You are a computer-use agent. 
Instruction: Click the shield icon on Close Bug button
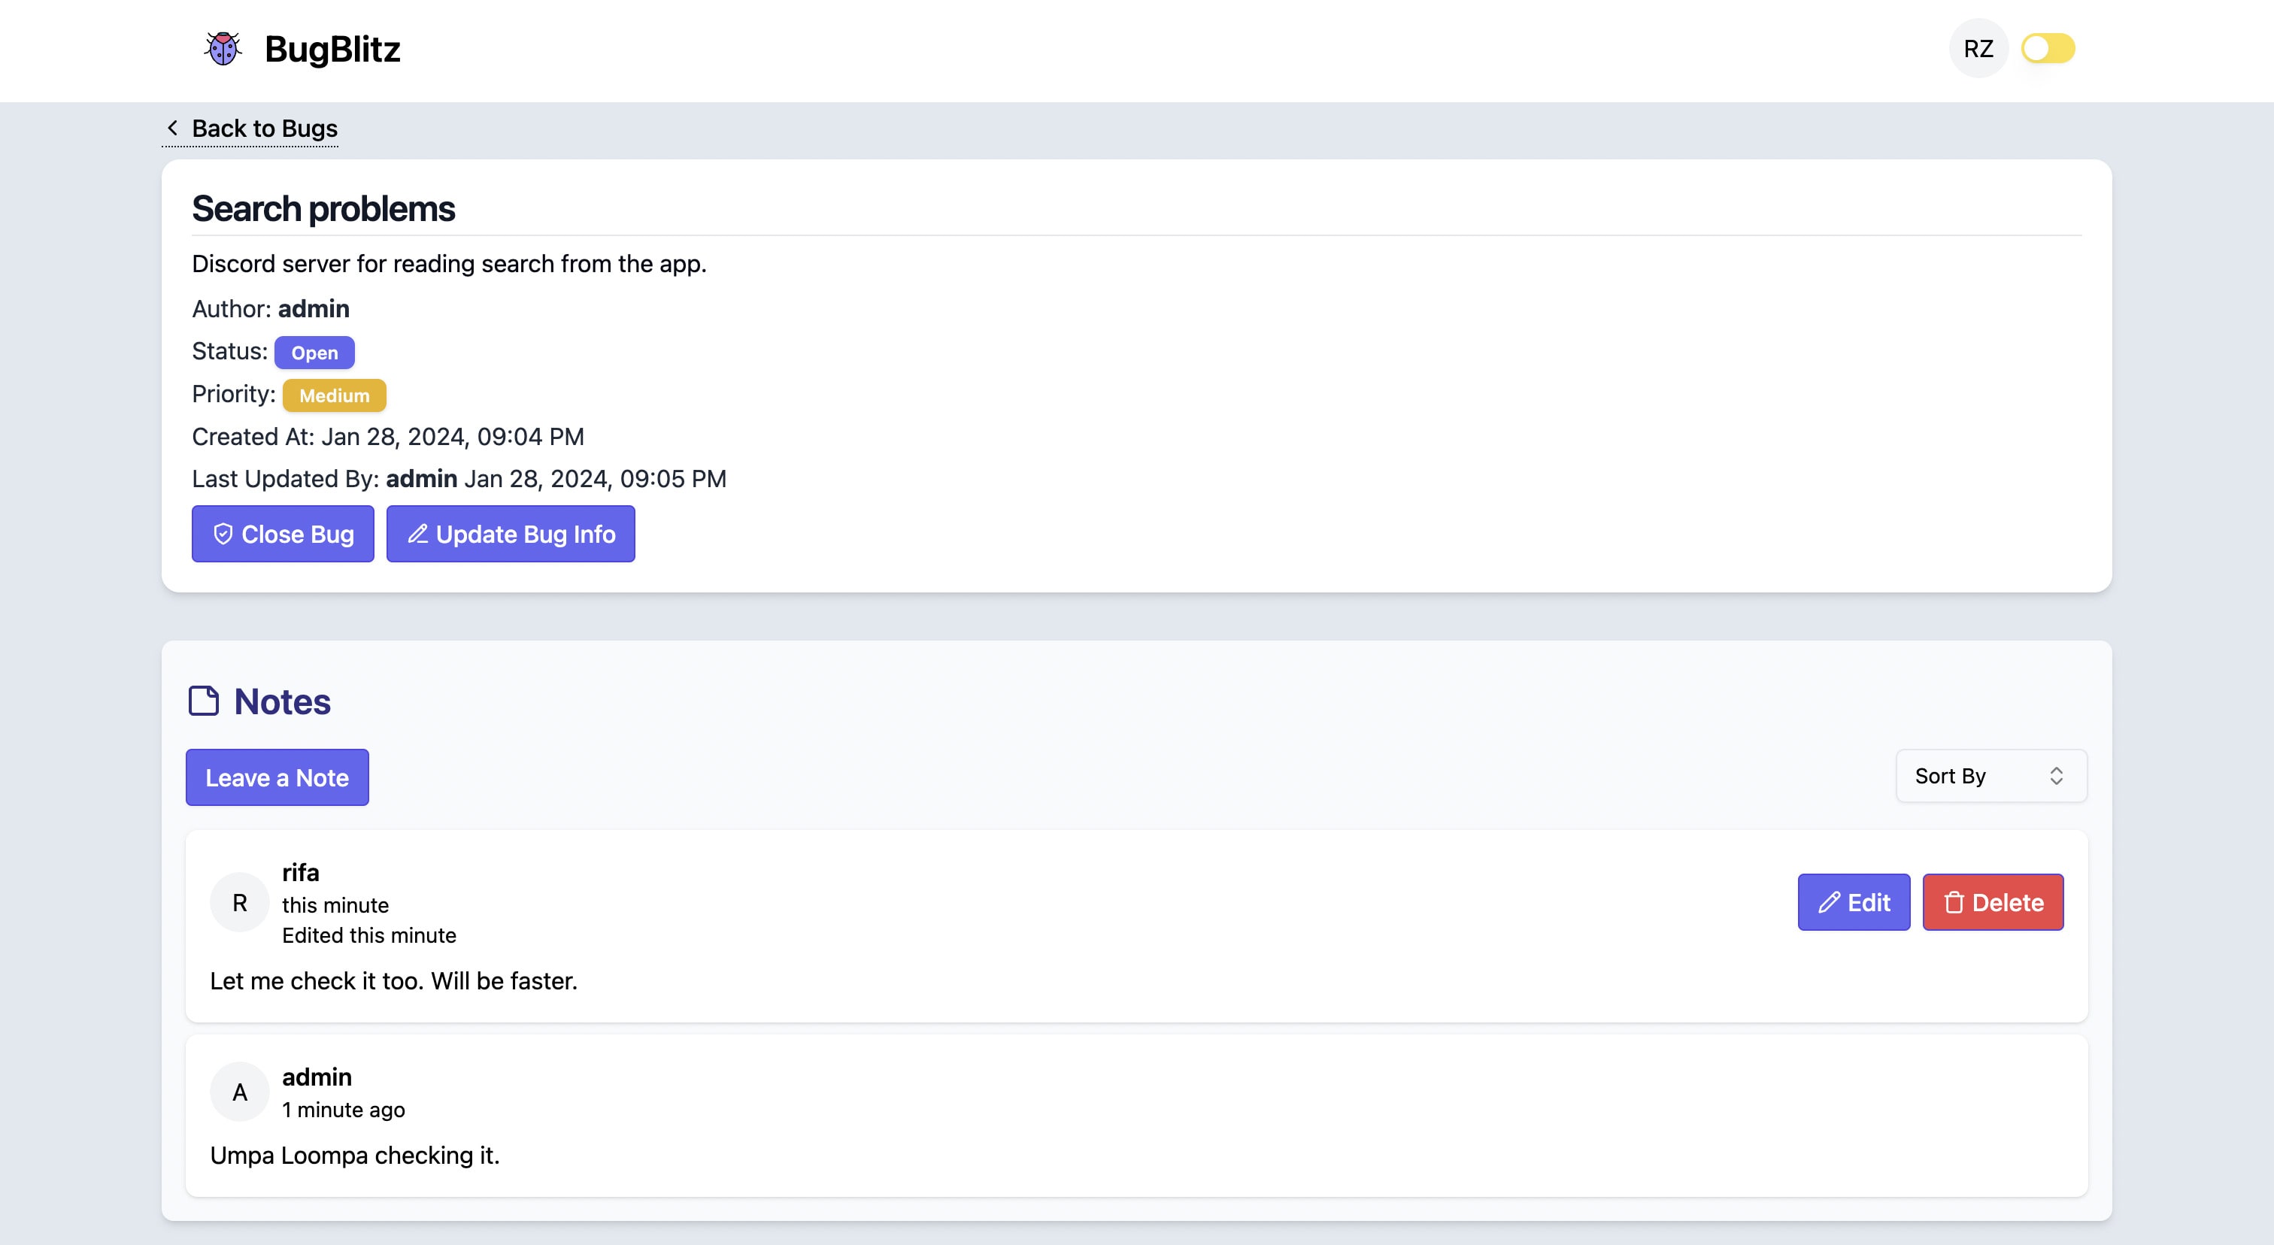(x=223, y=534)
